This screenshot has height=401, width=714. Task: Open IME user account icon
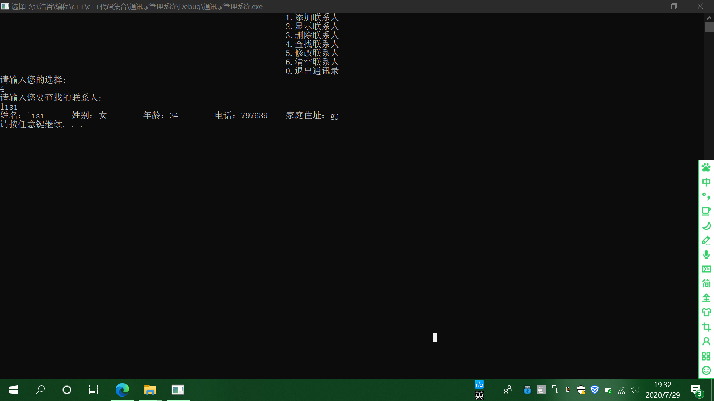point(706,341)
